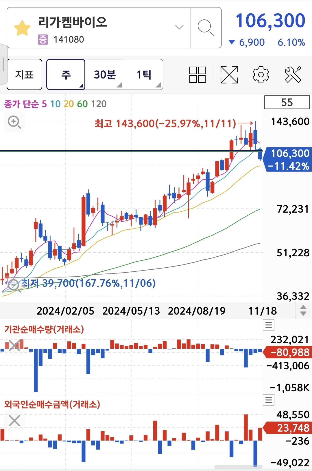The width and height of the screenshot is (312, 471).
Task: Click the 기관순매수량(거래소) title
Action: pyautogui.click(x=44, y=329)
